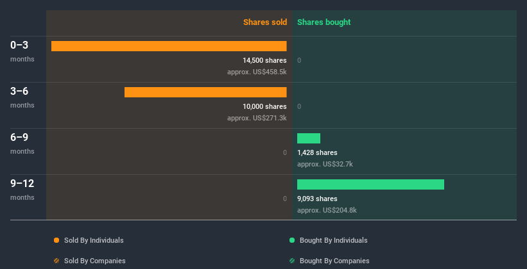Click the zero sold value in 9–12 months row
This screenshot has height=269, width=527.
(x=284, y=199)
